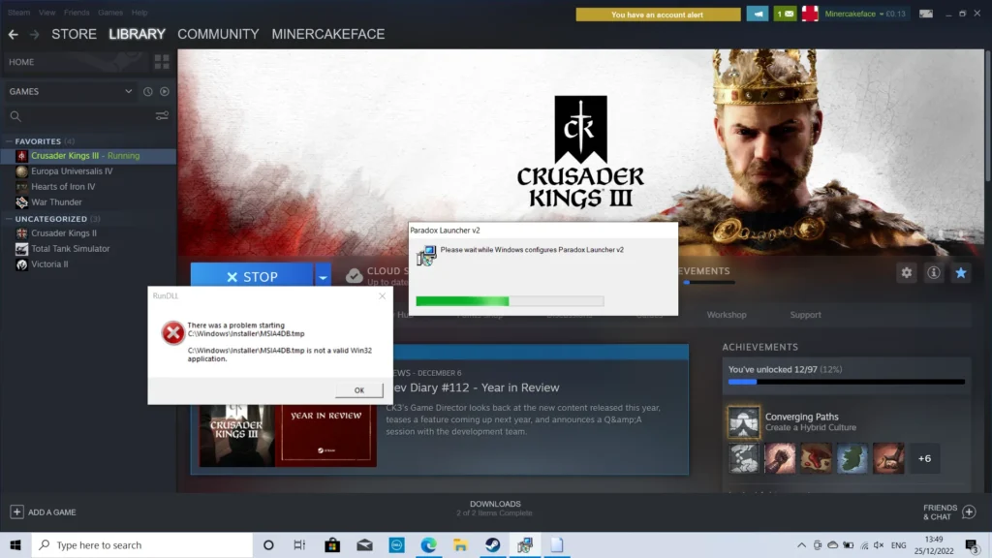
Task: Toggle favorite star for Crusader Kings III
Action: click(961, 272)
